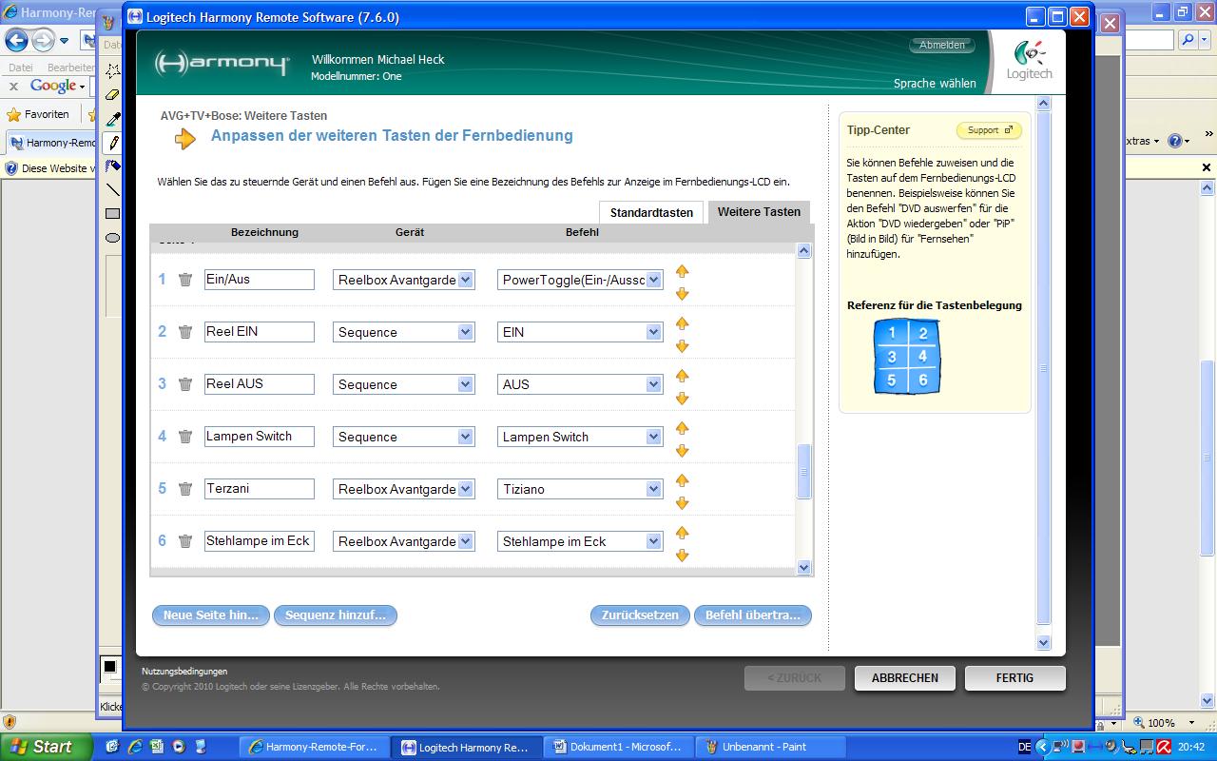The height and width of the screenshot is (761, 1217).
Task: Open the Windows Start menu
Action: [46, 747]
